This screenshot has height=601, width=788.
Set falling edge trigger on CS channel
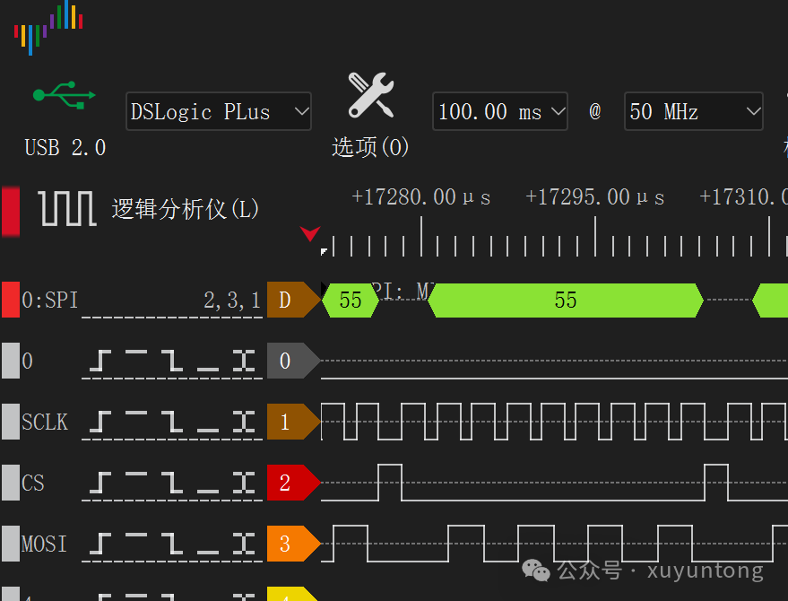tap(172, 483)
